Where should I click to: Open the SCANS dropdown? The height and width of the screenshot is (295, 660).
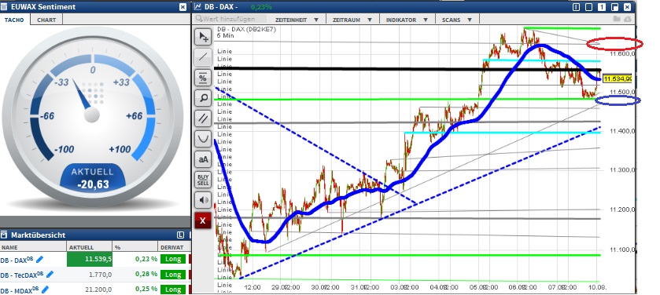[457, 20]
